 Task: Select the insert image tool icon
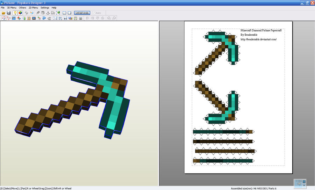pyautogui.click(x=34, y=18)
